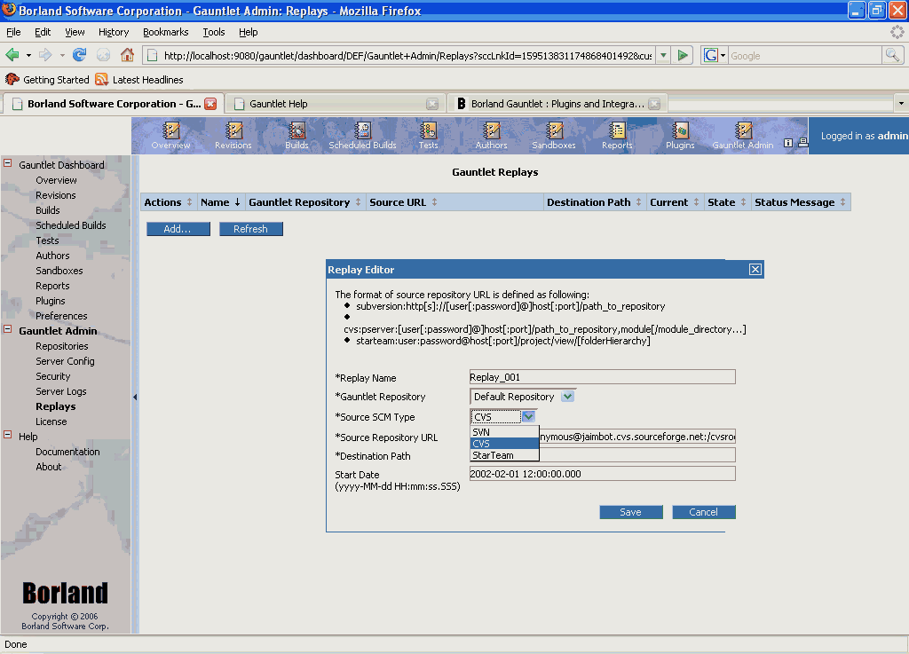Click the Replay Name input field

tap(602, 376)
